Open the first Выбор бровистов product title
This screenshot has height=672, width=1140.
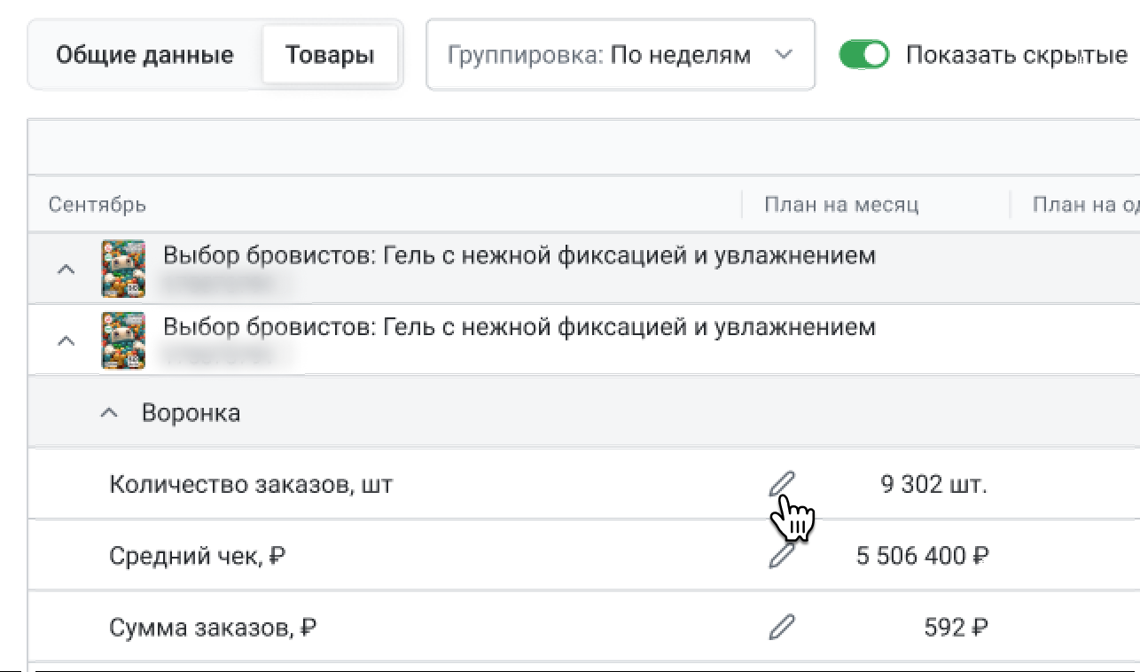point(519,256)
